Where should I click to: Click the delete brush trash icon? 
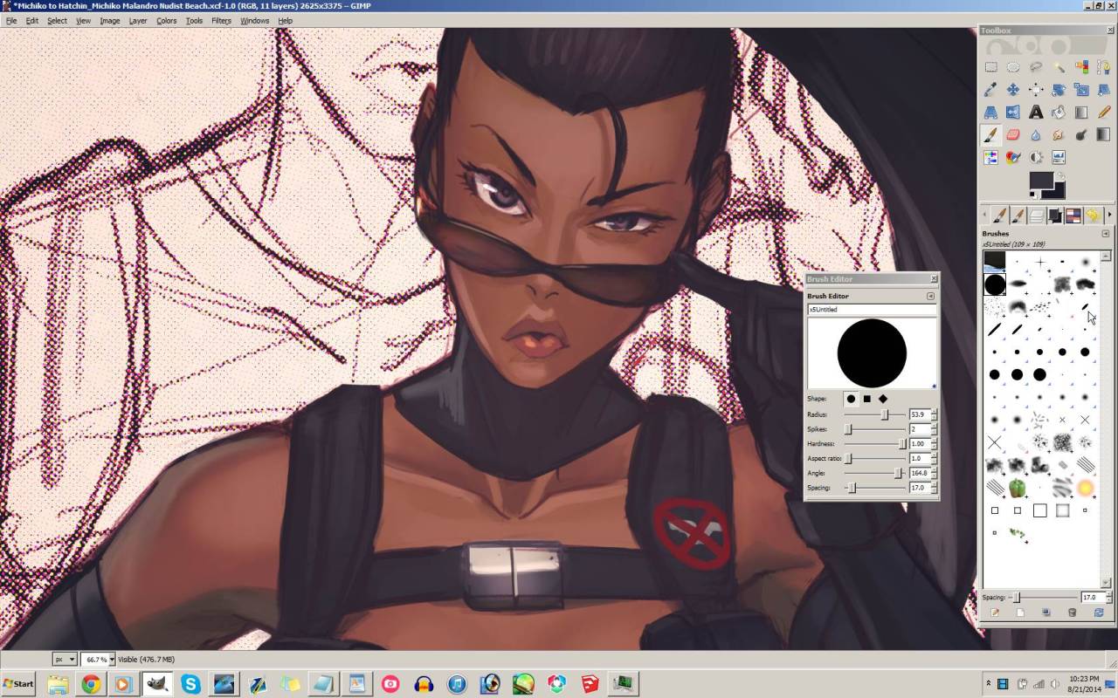tap(1072, 612)
